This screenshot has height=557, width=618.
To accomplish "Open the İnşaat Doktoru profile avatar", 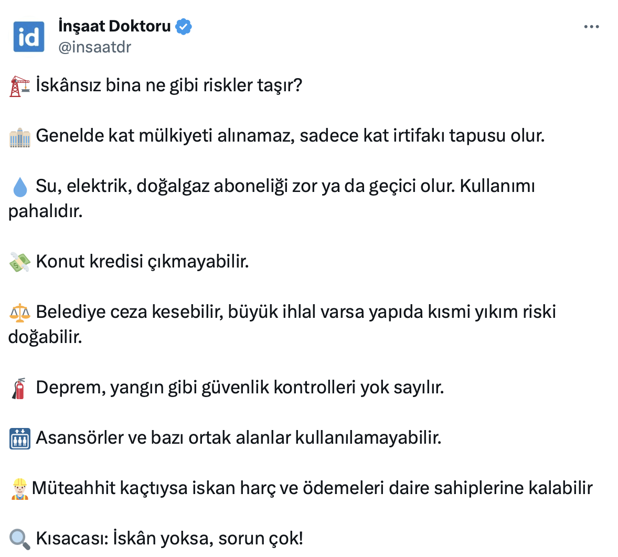I will [29, 37].
